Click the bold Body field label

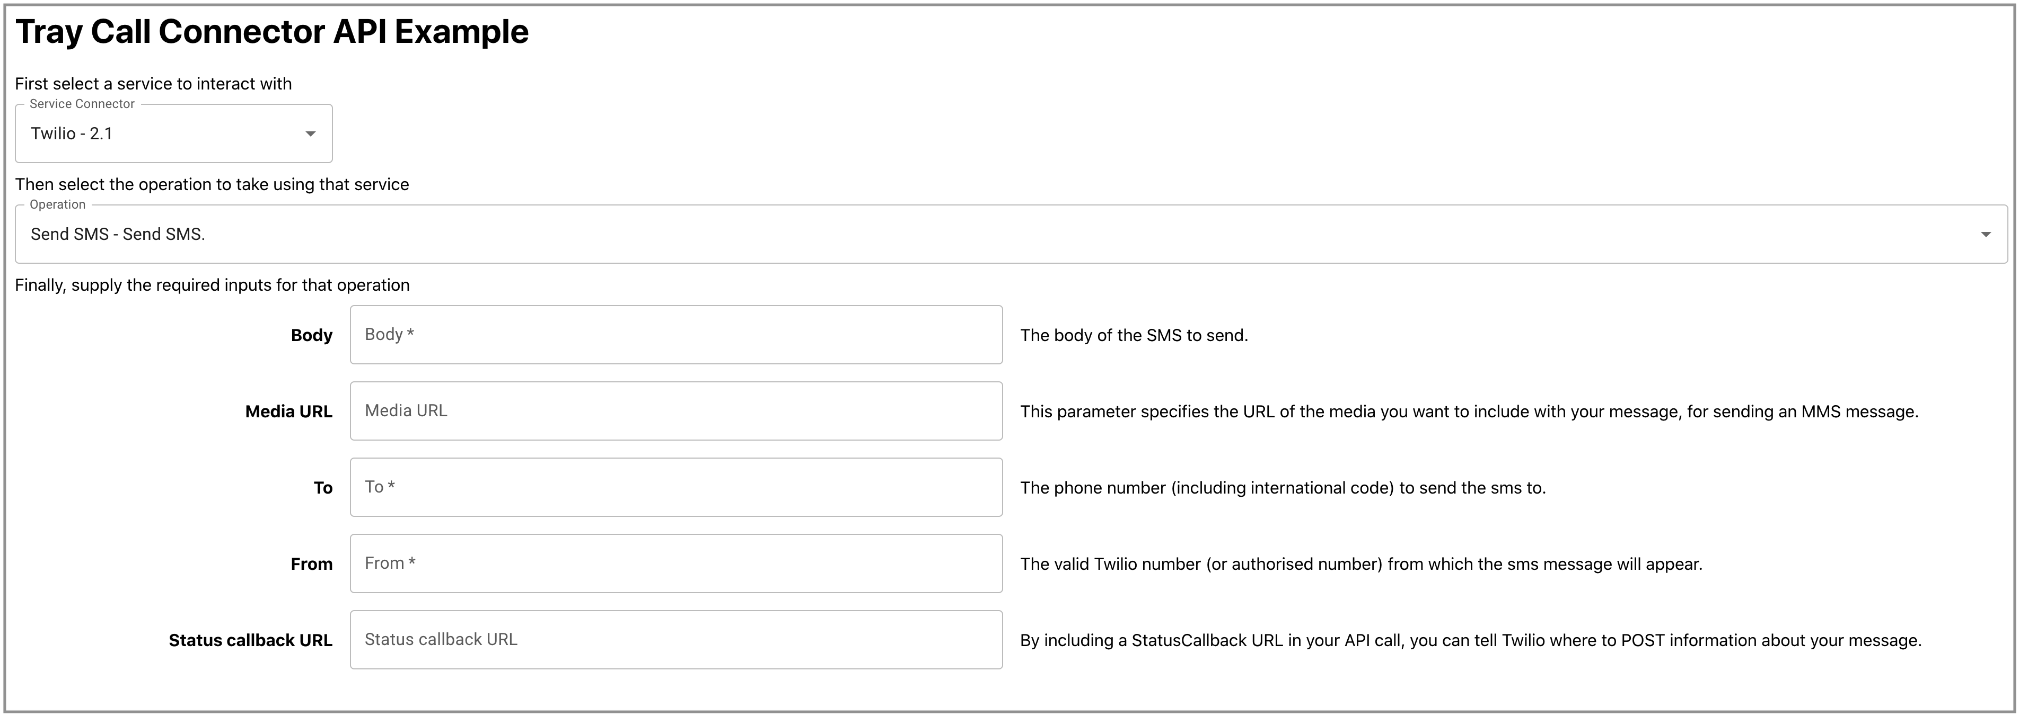[x=311, y=336]
